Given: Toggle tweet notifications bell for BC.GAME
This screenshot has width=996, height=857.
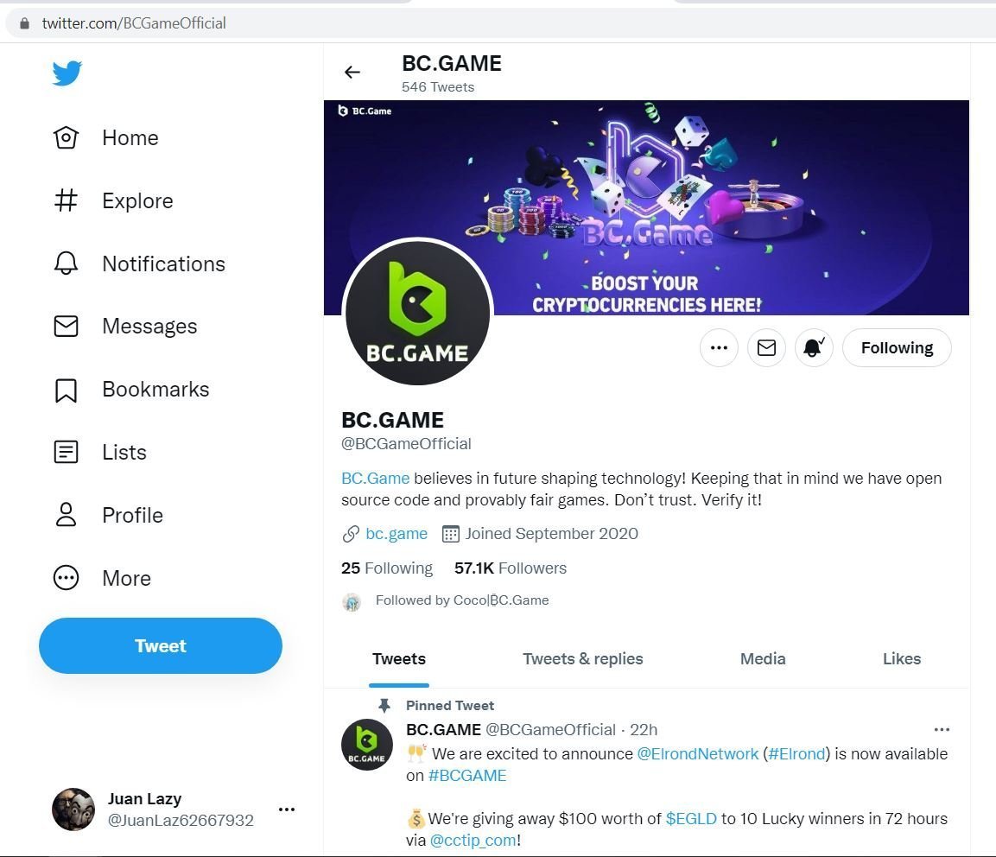Looking at the screenshot, I should pos(814,348).
